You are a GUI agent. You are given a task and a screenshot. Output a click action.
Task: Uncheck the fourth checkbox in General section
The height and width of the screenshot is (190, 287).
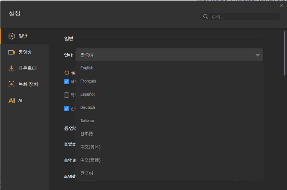(66, 108)
